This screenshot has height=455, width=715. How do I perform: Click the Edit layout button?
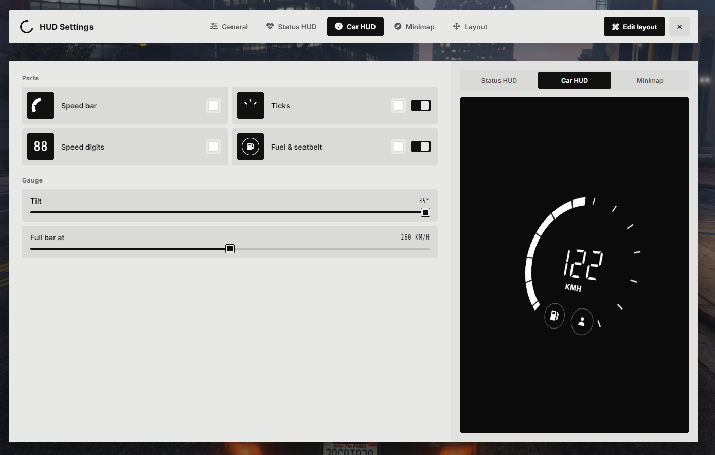tap(634, 27)
